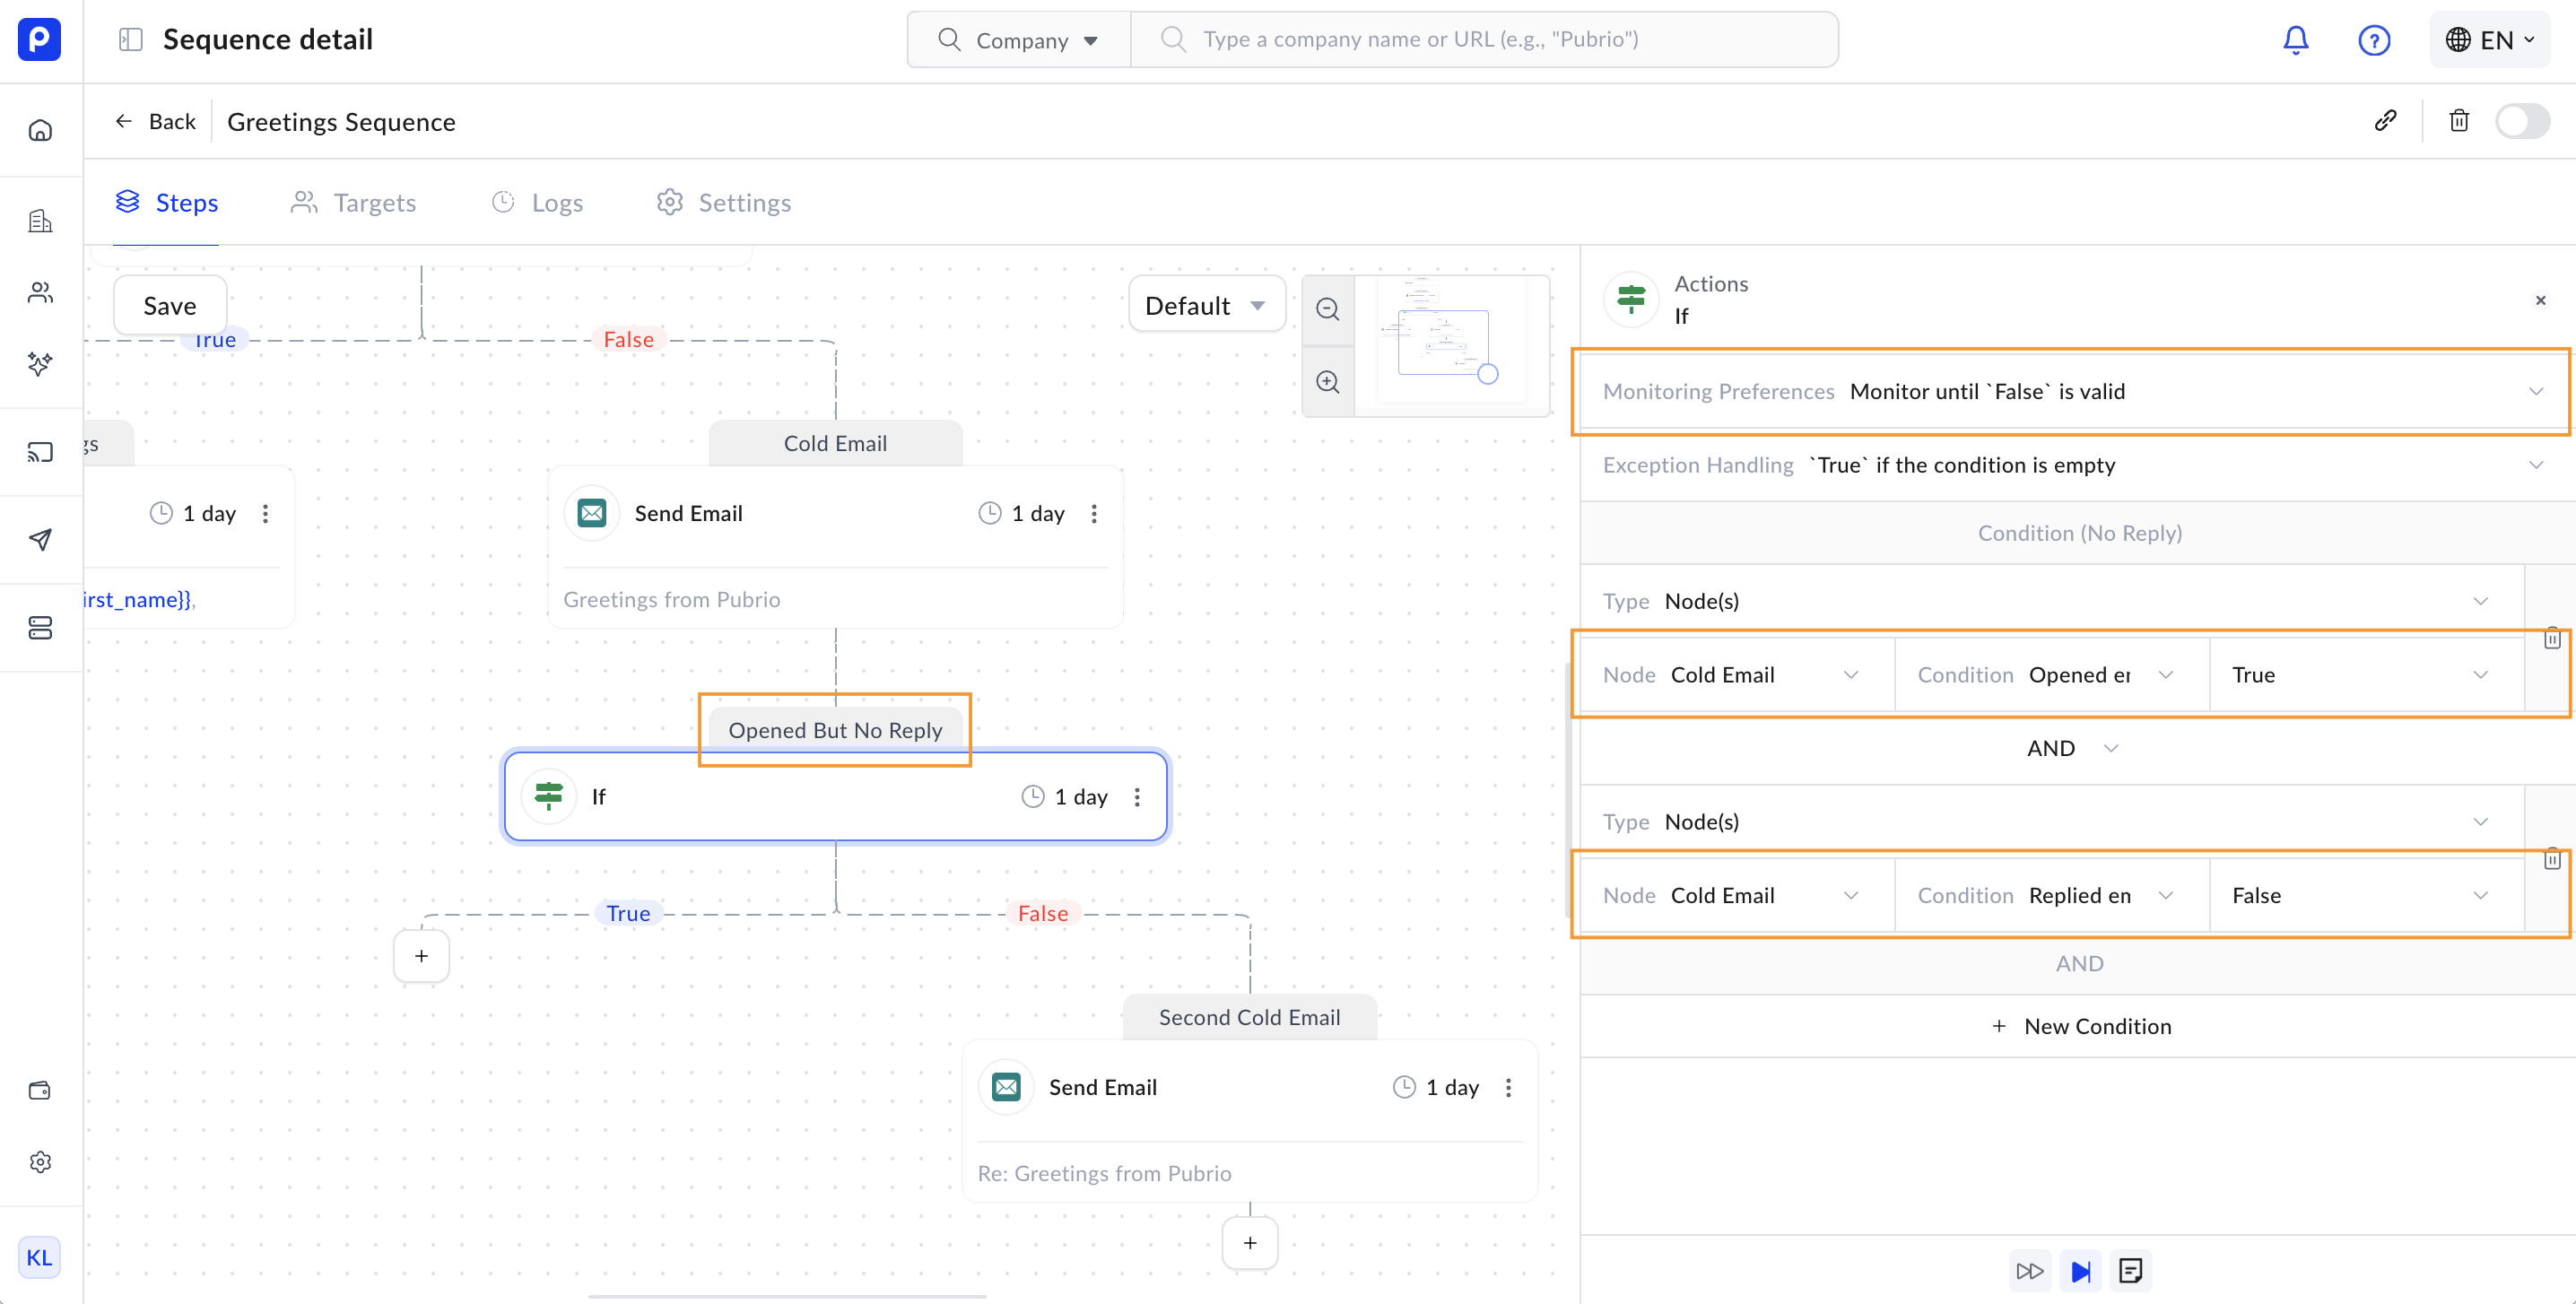Toggle the sequence activation switch
The height and width of the screenshot is (1304, 2576).
pyautogui.click(x=2521, y=121)
